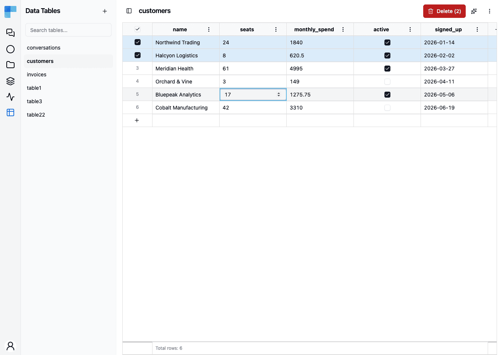Uncheck active for Northwind Trading
Image resolution: width=503 pixels, height=355 pixels.
pyautogui.click(x=387, y=42)
